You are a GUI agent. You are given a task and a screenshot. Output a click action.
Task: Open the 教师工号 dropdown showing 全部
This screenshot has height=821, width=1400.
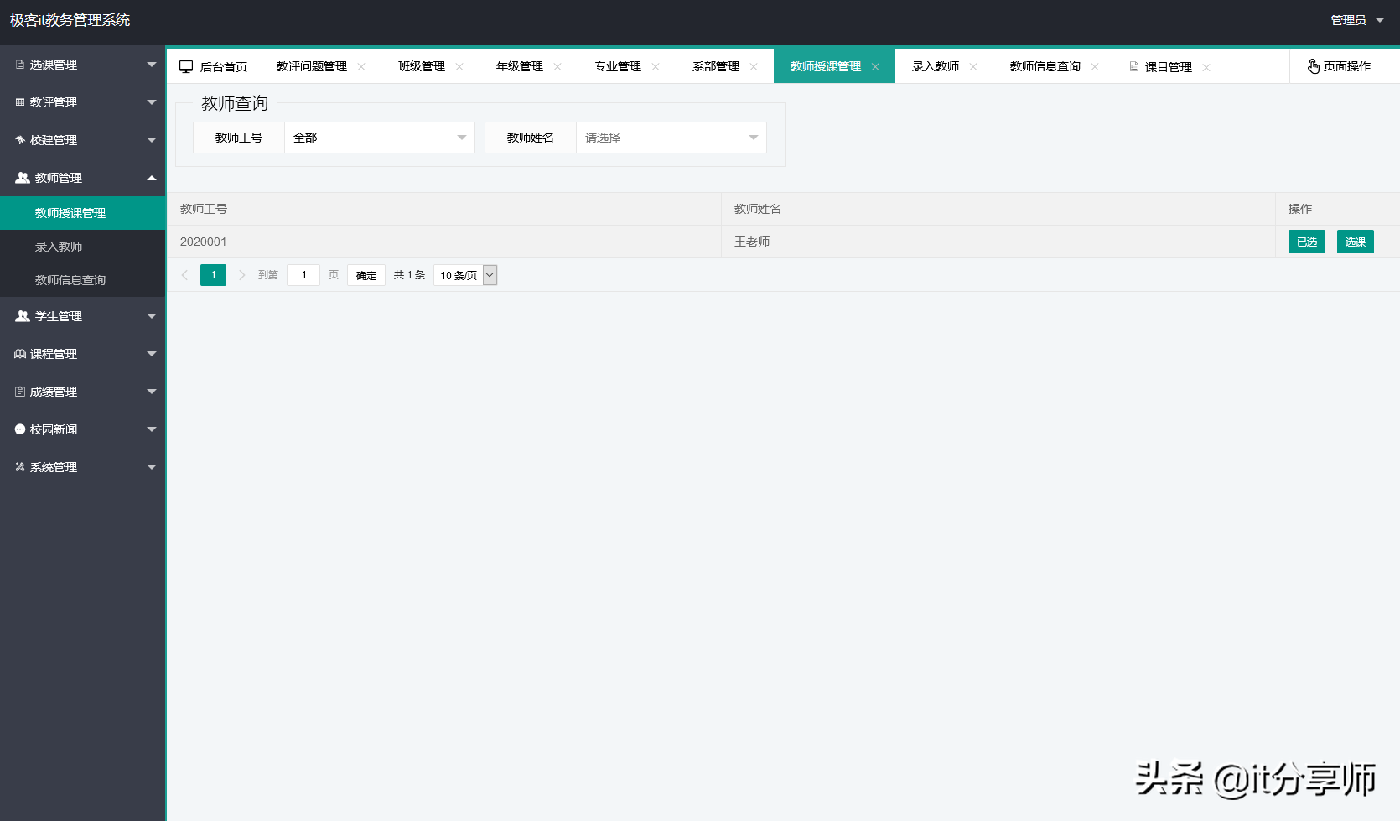379,137
